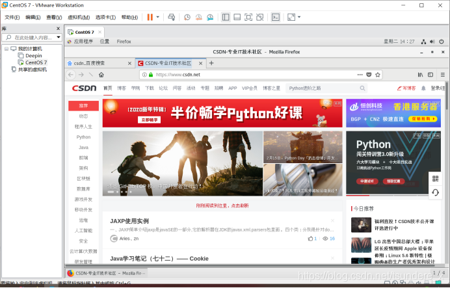Screen dimensions: 450x288
Task: Open the JAXP使用实例 article
Action: coord(129,221)
